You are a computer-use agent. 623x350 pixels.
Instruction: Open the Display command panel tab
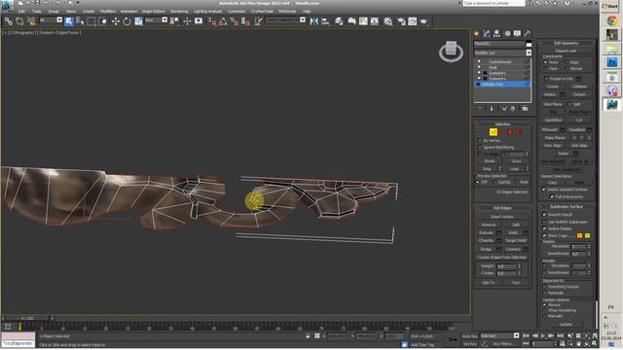click(x=517, y=34)
